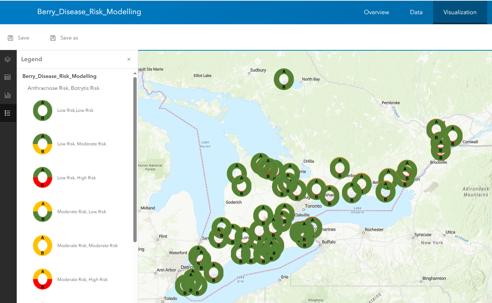Close the Legend panel
The width and height of the screenshot is (492, 303).
coord(129,59)
